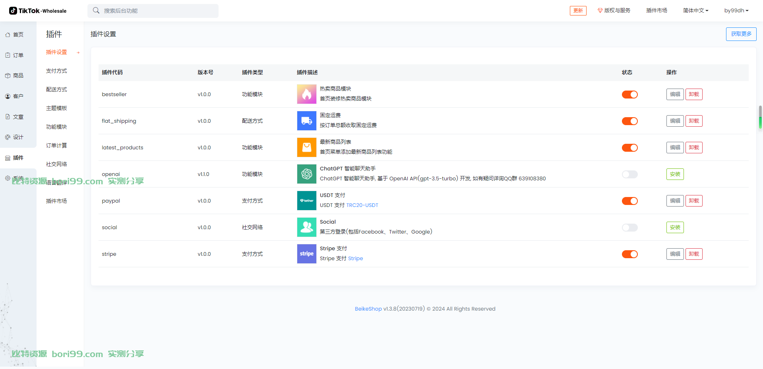Screen dimensions: 763x369
Task: Uninstall the paypal plugin
Action: click(694, 201)
